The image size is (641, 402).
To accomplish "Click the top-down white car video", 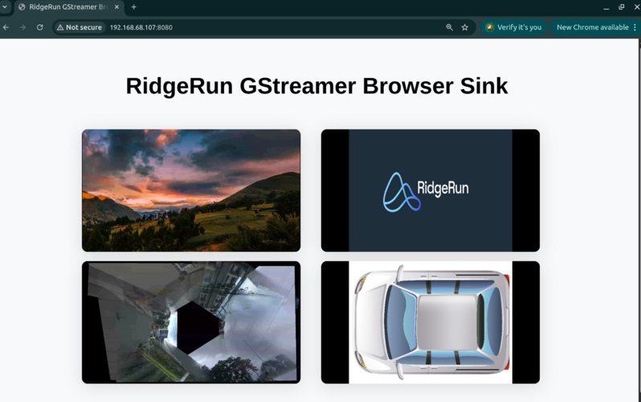I will (x=431, y=322).
